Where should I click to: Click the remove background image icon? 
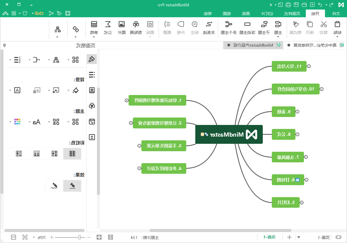[36, 90]
